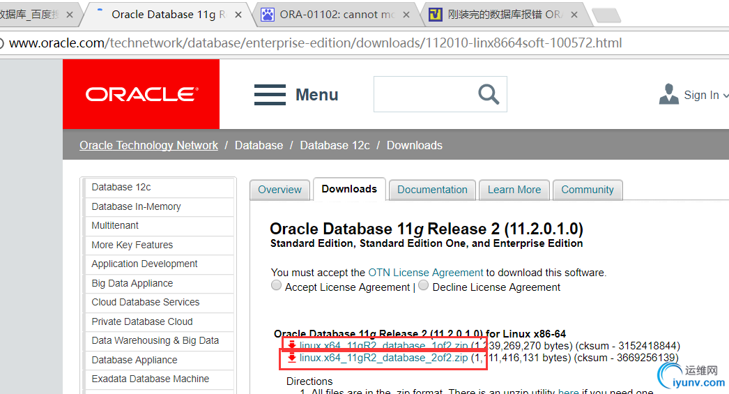Screen dimensions: 729x394
Task: Open the OTN License Agreement link
Action: click(426, 273)
